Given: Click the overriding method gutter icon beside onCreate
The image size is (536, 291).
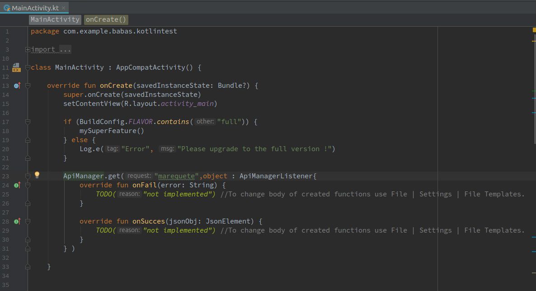Looking at the screenshot, I should (17, 85).
